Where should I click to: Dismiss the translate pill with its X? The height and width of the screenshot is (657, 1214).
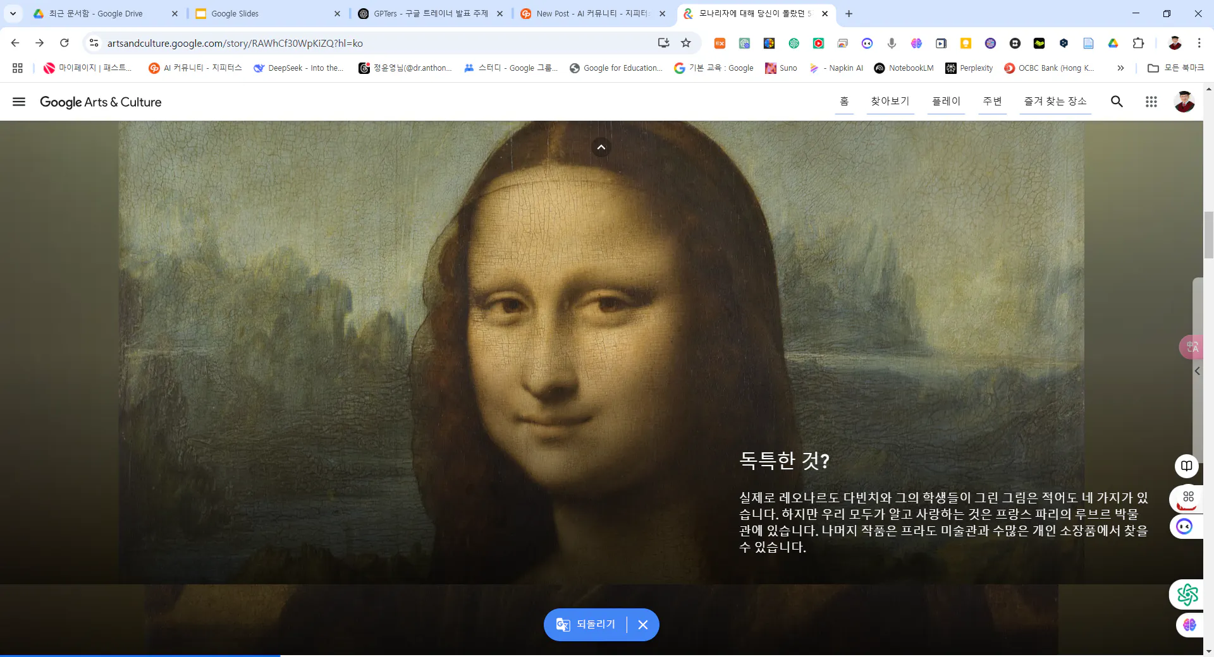(x=643, y=624)
